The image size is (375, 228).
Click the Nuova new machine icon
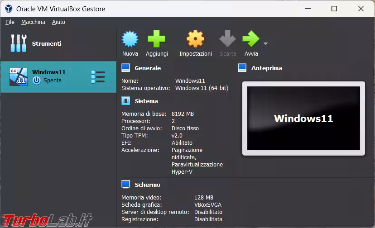click(130, 39)
